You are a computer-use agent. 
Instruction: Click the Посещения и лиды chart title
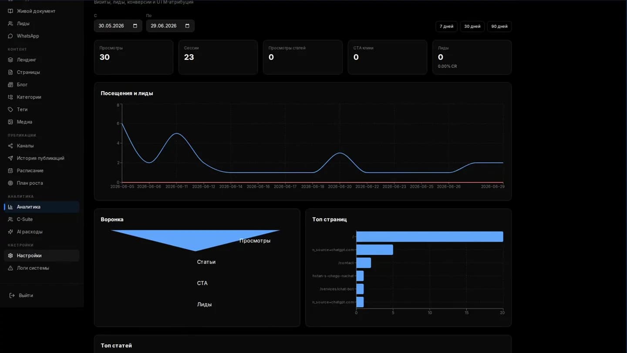click(127, 93)
